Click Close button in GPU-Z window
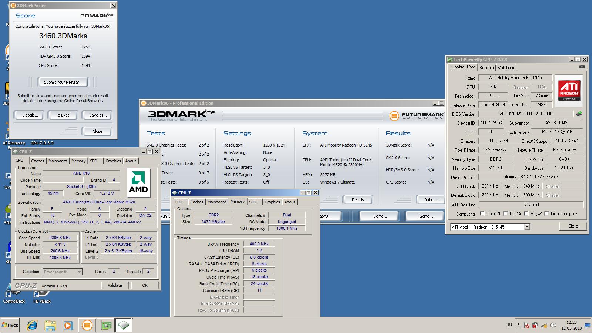592x333 pixels. pos(573,226)
